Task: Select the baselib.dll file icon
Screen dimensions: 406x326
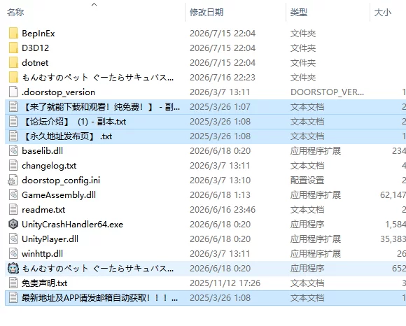Action: tap(13, 151)
